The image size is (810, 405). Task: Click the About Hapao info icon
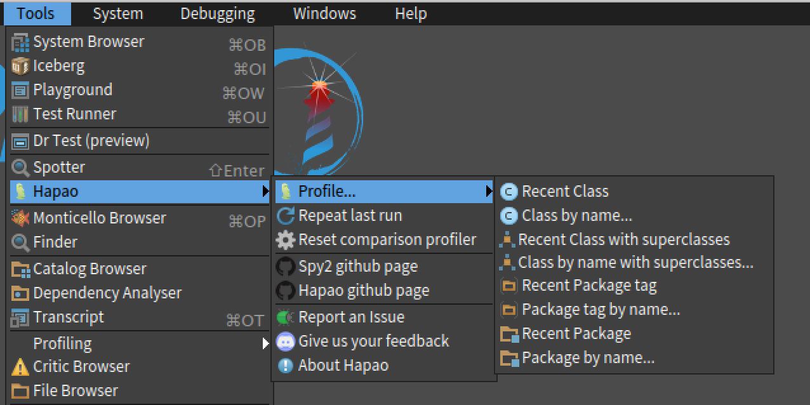point(286,366)
